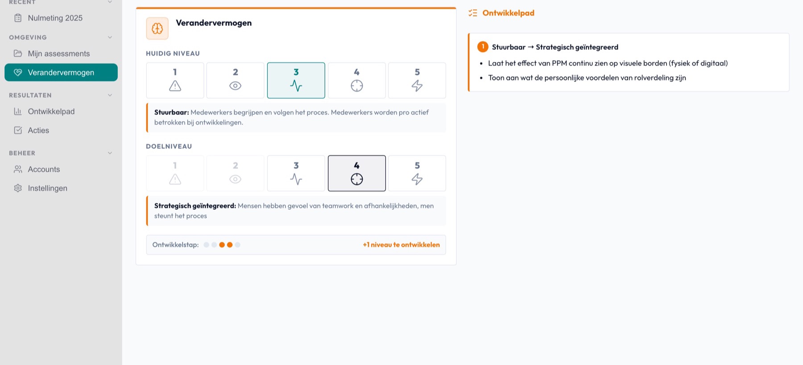Select current level 2 with eye icon
Image resolution: width=803 pixels, height=365 pixels.
pos(236,80)
